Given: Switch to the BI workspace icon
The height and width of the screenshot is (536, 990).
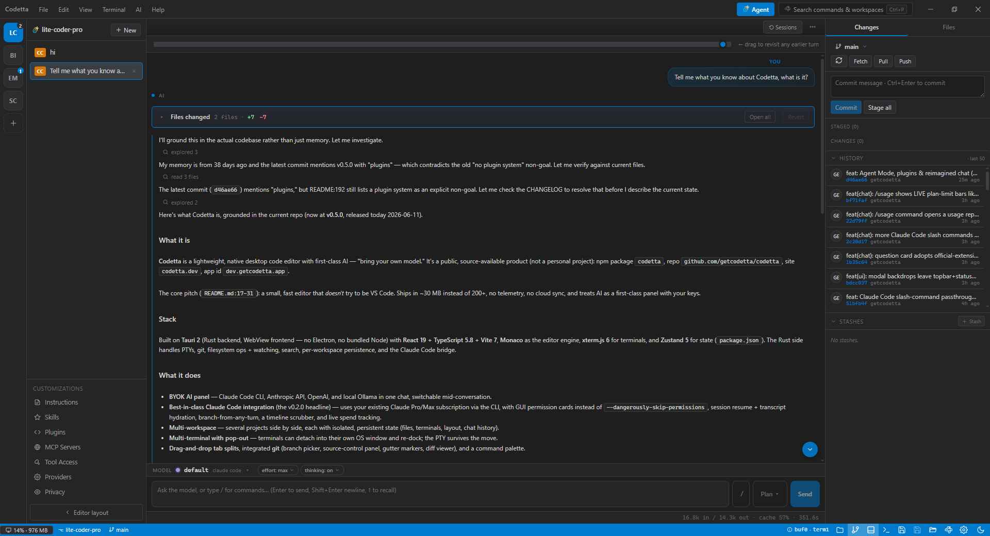Looking at the screenshot, I should point(13,55).
